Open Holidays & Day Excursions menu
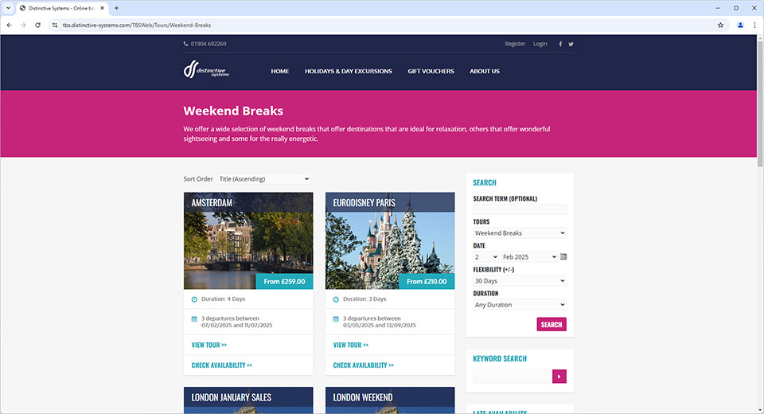 [349, 71]
